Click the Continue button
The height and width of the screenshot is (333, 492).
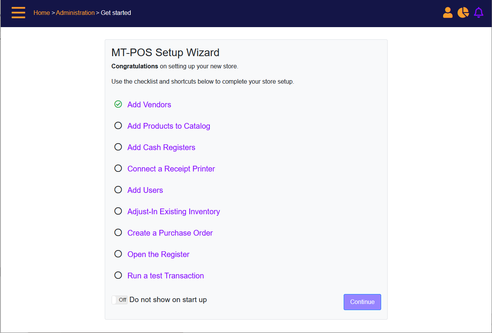pyautogui.click(x=362, y=302)
